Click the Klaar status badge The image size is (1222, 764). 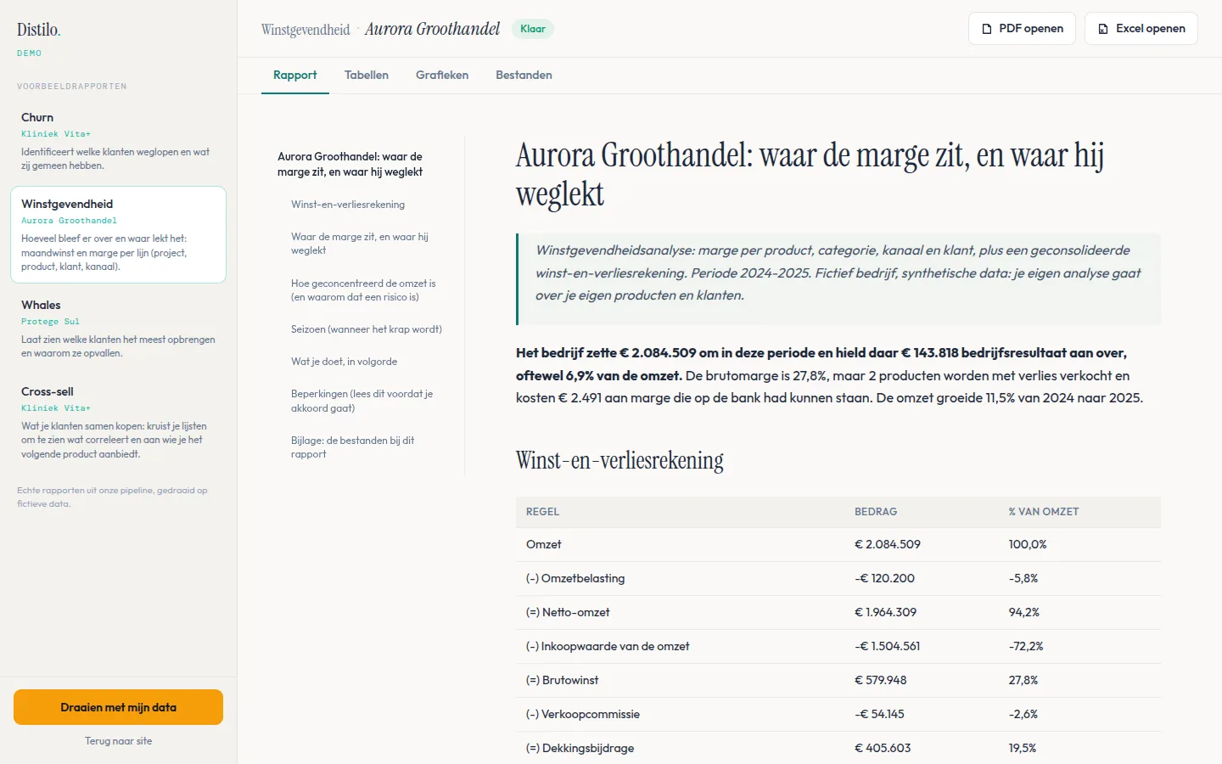point(533,29)
